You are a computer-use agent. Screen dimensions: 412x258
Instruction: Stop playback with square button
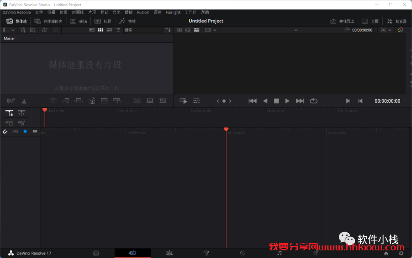[277, 101]
